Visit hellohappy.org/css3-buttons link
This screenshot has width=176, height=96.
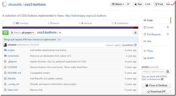pyautogui.click(x=86, y=16)
